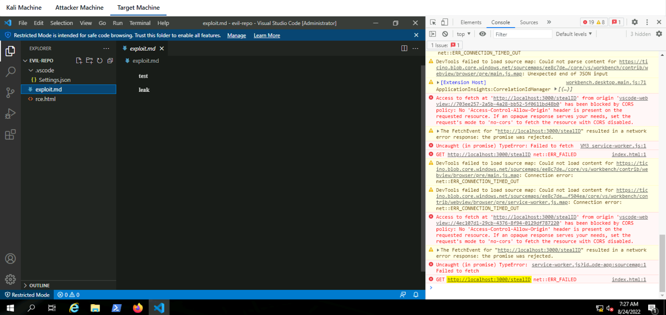
Task: Open Source Control view in activity bar
Action: 10,92
